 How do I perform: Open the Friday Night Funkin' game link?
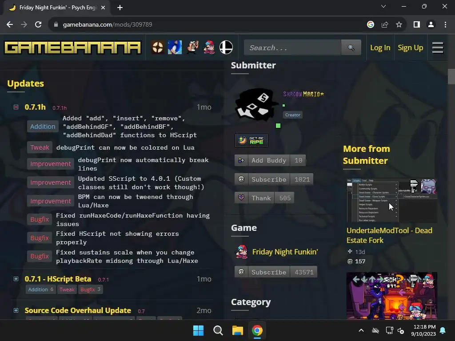tap(285, 252)
